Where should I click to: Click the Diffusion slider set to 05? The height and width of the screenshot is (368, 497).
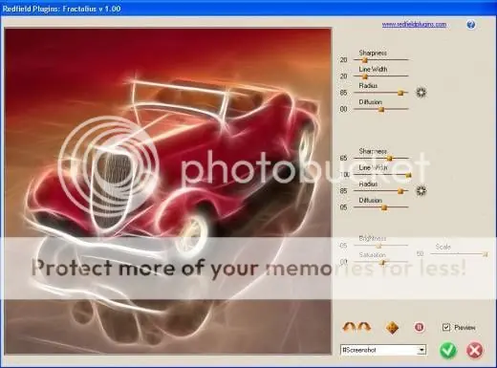[x=381, y=207]
